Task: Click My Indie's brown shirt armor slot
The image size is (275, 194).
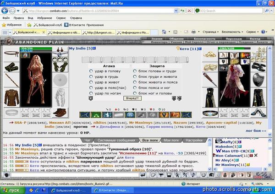Action: coord(11,97)
